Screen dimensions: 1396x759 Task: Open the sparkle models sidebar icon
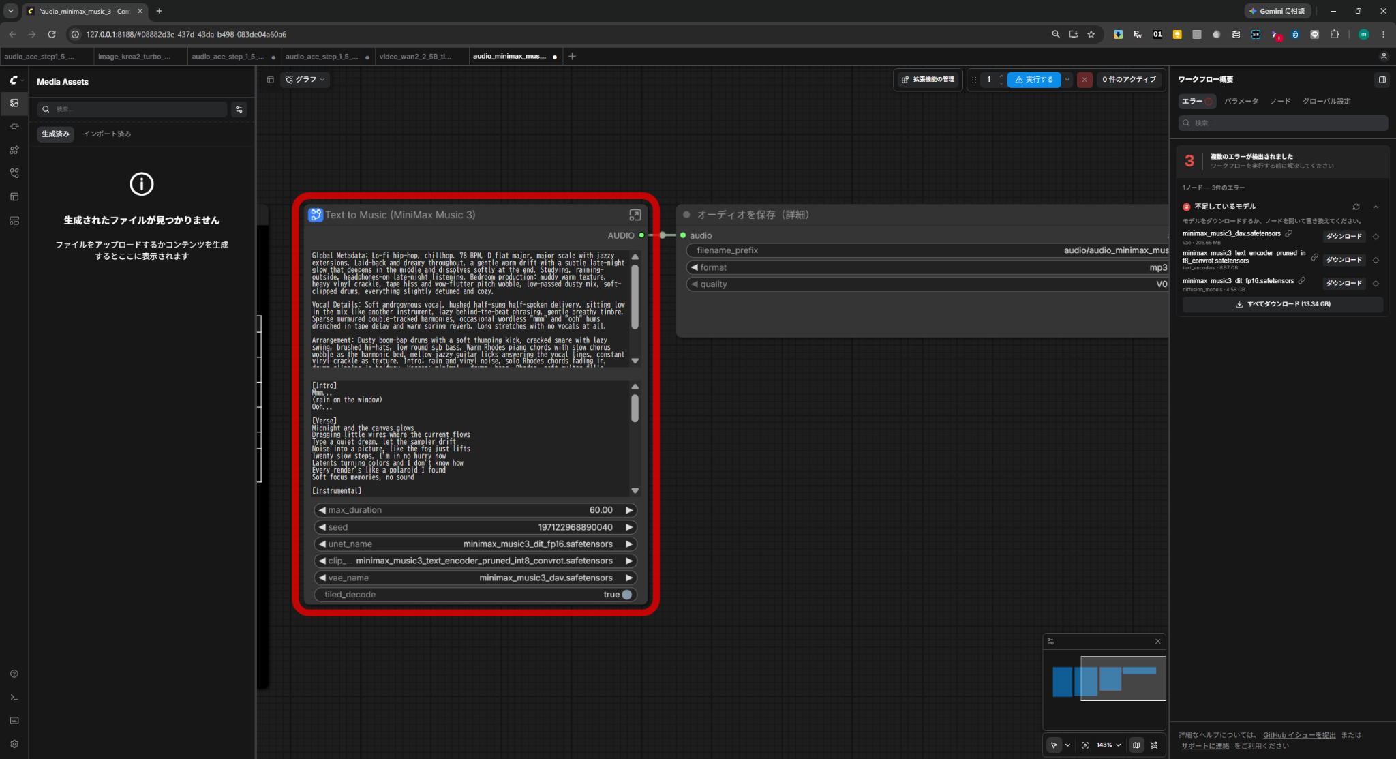(14, 150)
